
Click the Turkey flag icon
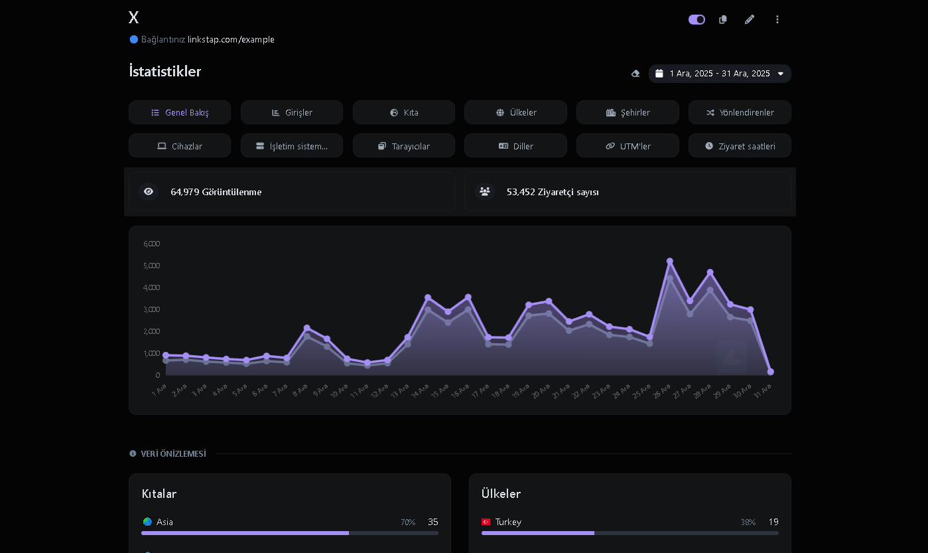coord(486,522)
